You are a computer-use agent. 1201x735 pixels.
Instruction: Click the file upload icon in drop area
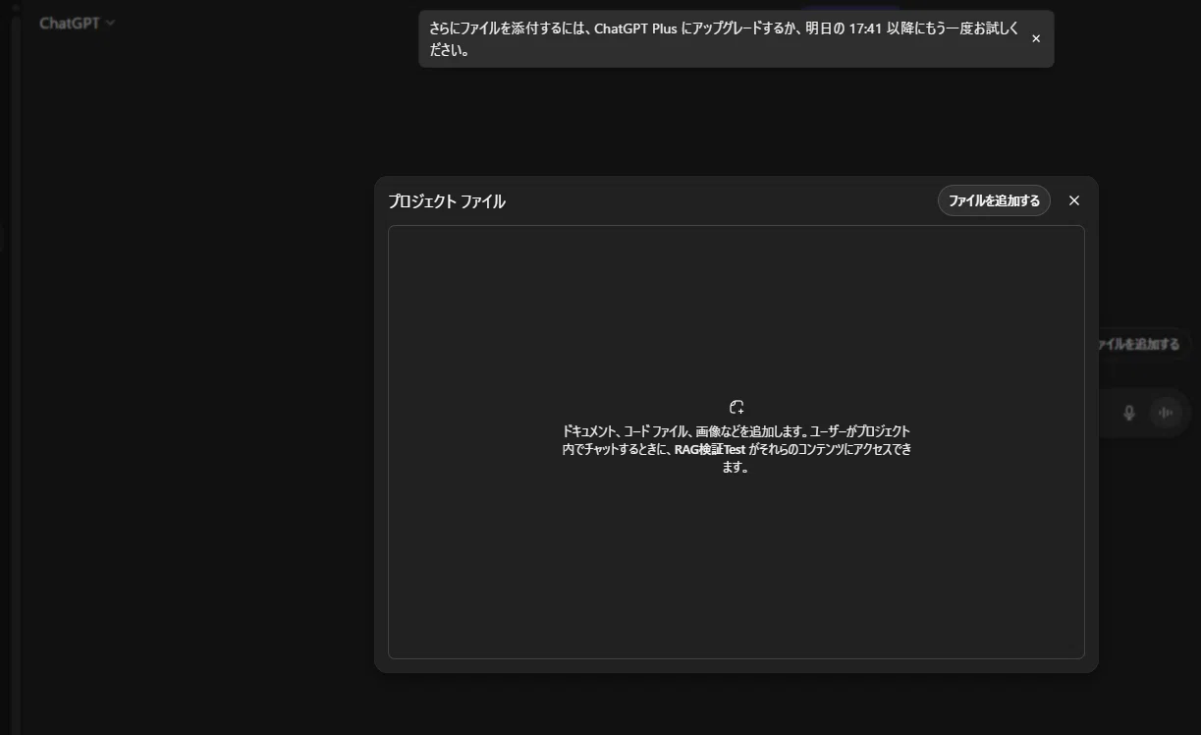737,407
